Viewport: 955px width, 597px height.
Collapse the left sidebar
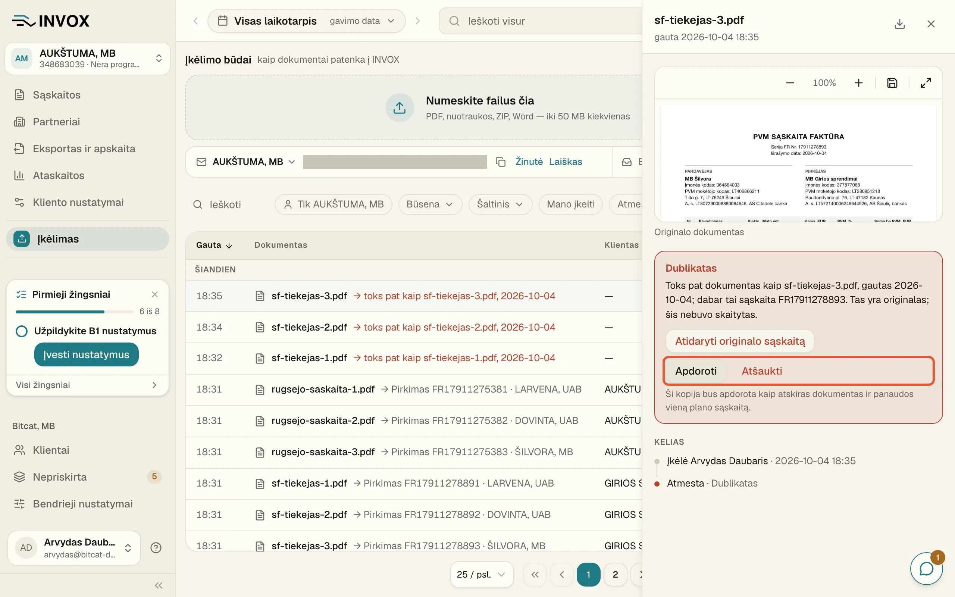click(159, 585)
